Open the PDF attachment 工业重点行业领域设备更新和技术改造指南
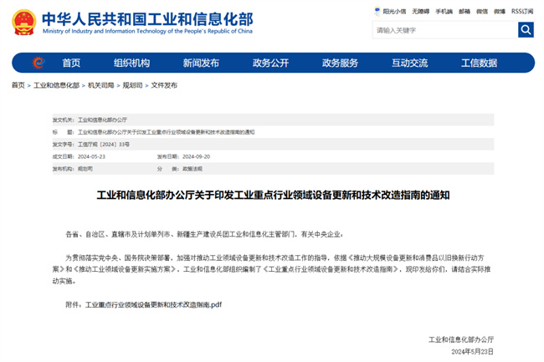Image resolution: width=544 pixels, height=362 pixels. [x=153, y=305]
